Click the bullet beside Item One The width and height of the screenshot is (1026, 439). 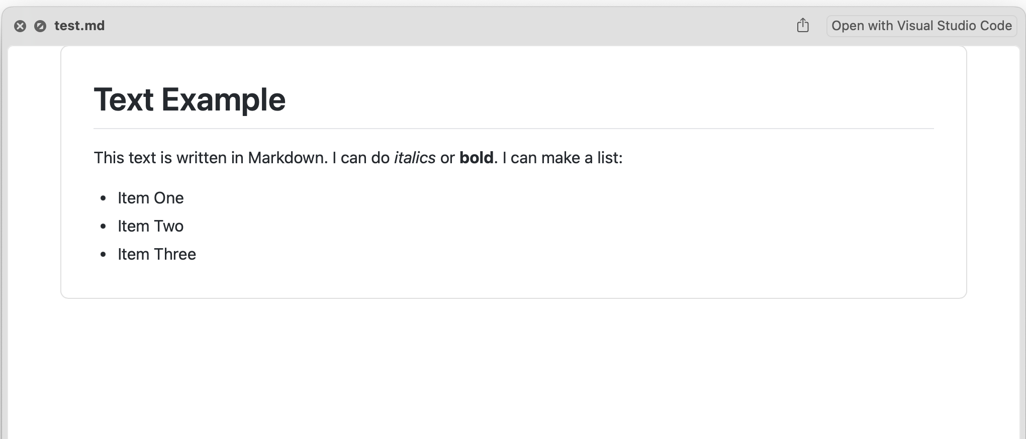[104, 198]
